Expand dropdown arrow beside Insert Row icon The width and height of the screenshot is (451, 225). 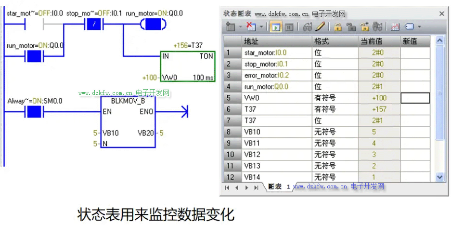(240, 27)
